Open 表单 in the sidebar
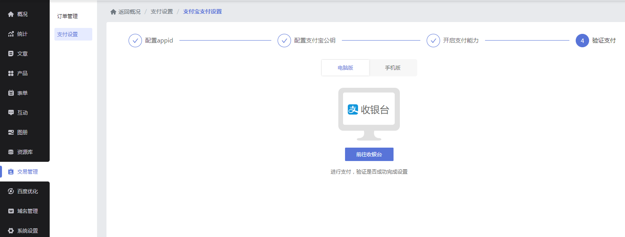The height and width of the screenshot is (237, 625). [x=25, y=93]
